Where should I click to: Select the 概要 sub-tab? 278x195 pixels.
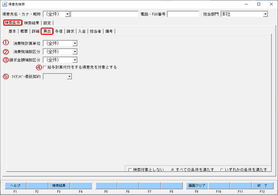[x=24, y=31]
